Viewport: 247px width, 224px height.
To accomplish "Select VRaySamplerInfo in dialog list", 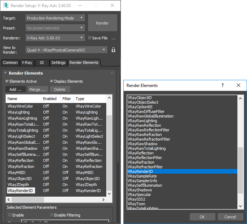I will (x=182, y=181).
